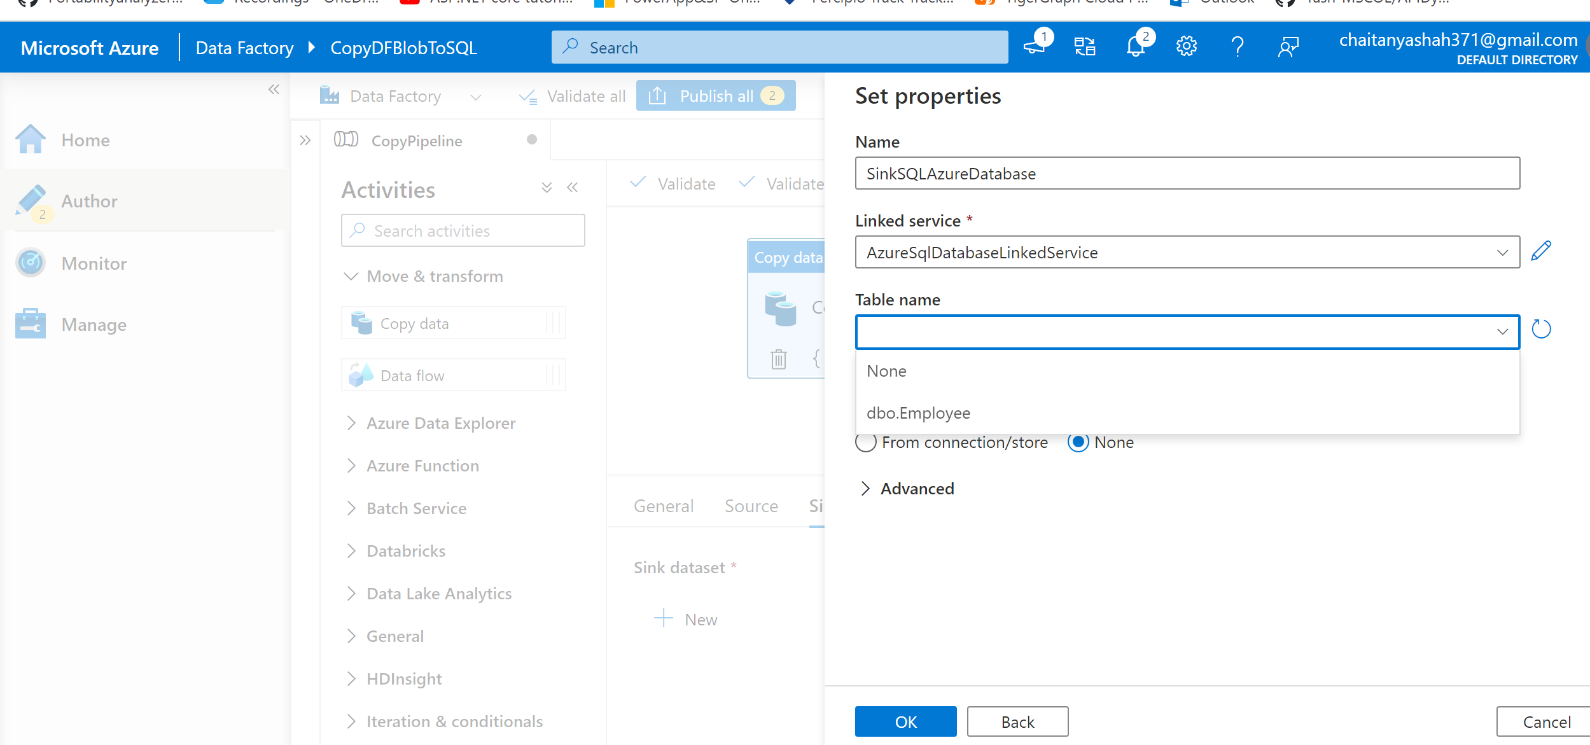Click the Name input field
Image resolution: width=1590 pixels, height=745 pixels.
[x=1187, y=173]
